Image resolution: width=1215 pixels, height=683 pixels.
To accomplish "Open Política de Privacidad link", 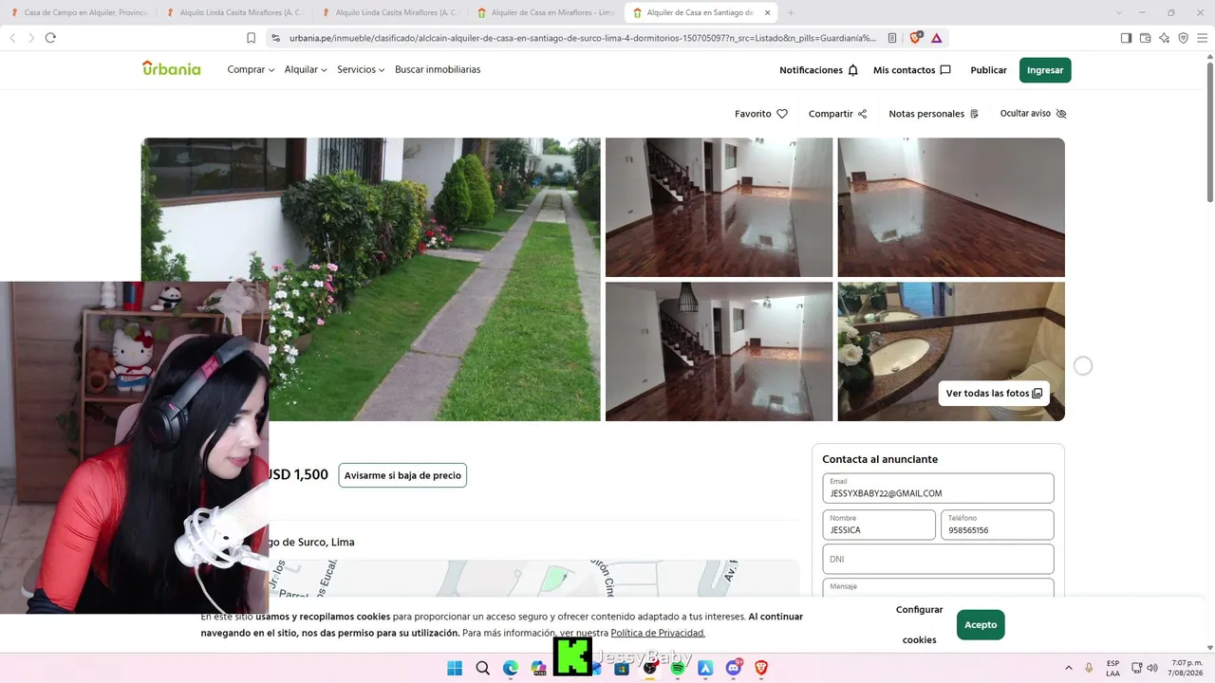I will (658, 634).
